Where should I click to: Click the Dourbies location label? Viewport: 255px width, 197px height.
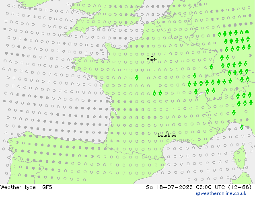click(x=167, y=135)
